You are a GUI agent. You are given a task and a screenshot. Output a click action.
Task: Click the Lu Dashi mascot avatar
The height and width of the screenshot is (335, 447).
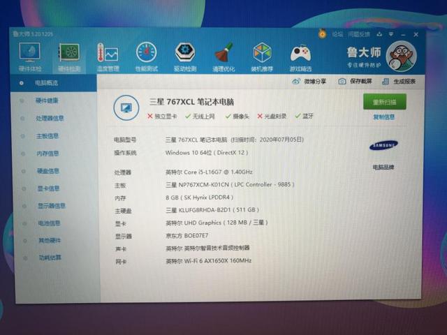click(x=402, y=57)
